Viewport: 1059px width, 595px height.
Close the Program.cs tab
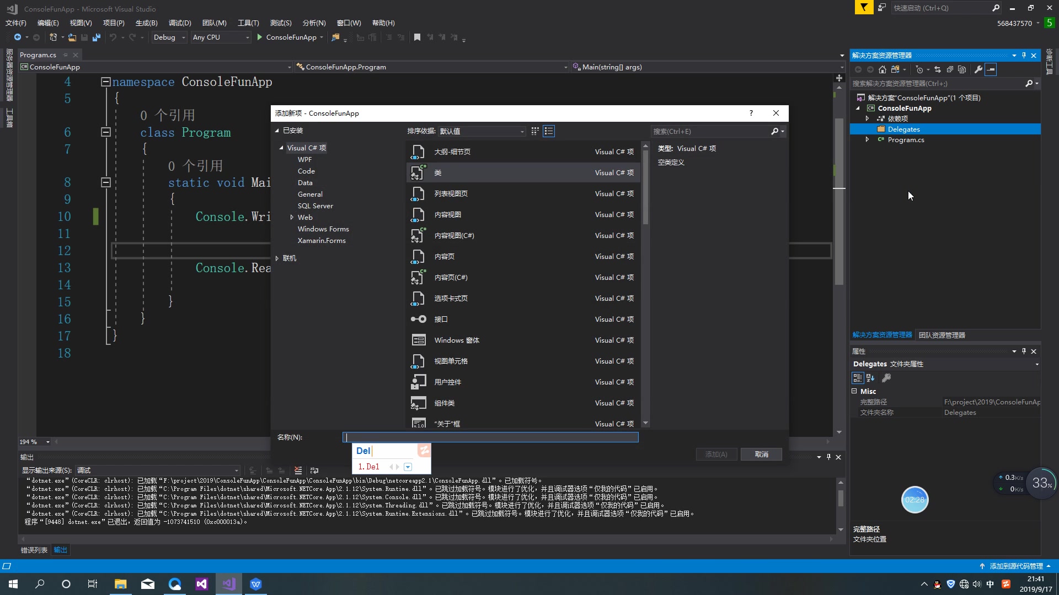pyautogui.click(x=76, y=55)
